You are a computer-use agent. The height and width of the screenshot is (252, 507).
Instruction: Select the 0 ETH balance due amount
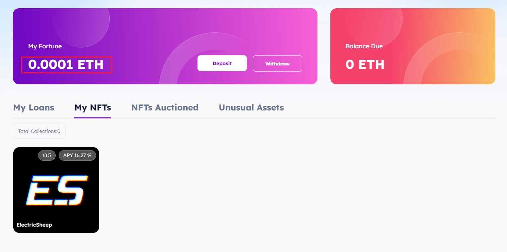tap(365, 64)
